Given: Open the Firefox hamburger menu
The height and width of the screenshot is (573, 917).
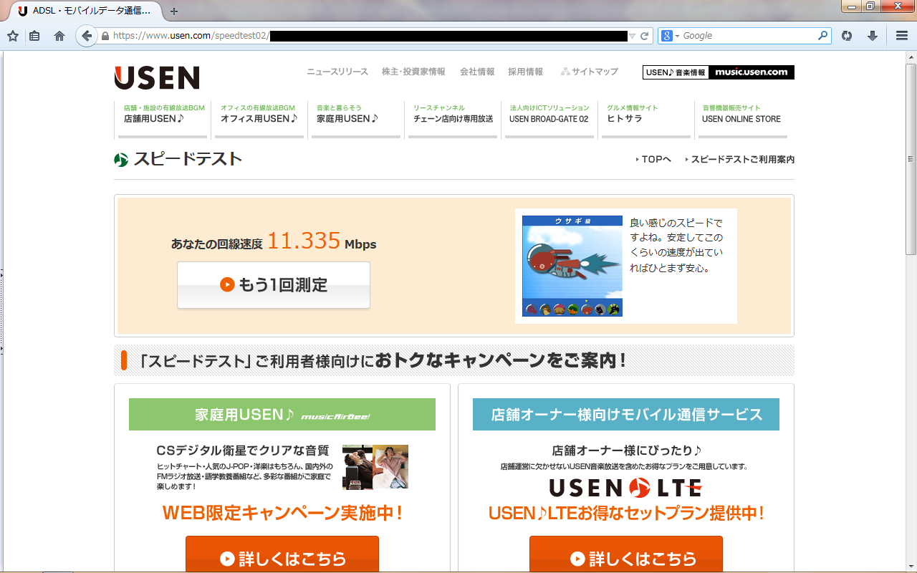Looking at the screenshot, I should coord(902,36).
